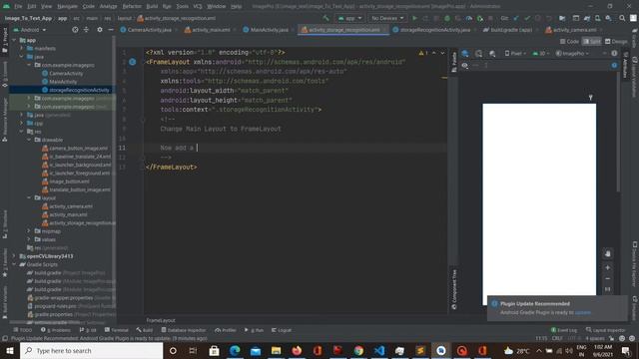Expand the manifests folder
639x359 pixels.
[x=22, y=48]
